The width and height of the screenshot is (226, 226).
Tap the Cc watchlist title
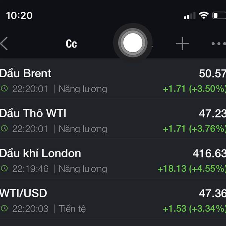click(x=71, y=44)
